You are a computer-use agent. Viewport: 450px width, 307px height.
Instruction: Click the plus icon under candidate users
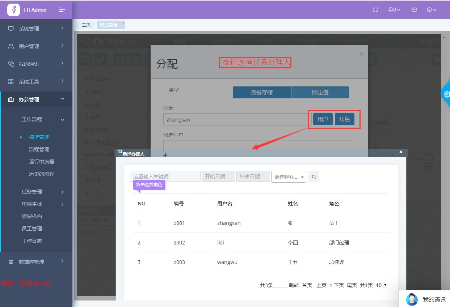point(165,155)
